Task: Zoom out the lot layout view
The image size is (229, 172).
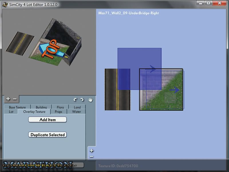Action: (x=92, y=157)
